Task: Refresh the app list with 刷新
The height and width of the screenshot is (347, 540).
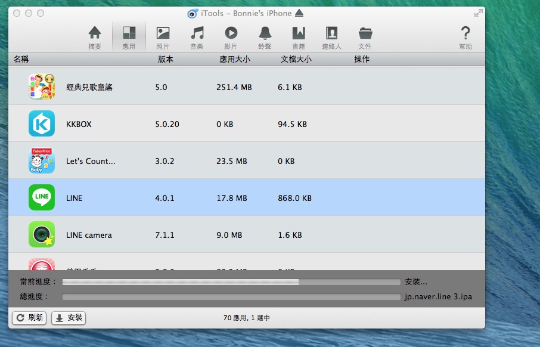Action: tap(29, 318)
